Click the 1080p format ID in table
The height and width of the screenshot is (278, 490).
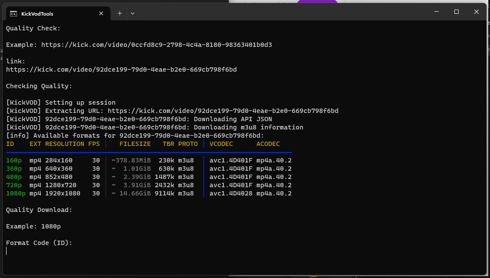point(16,193)
